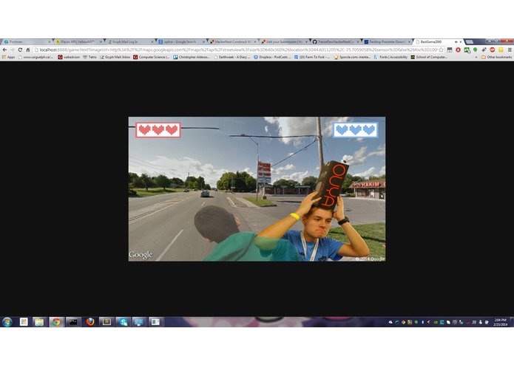Open the Christopher Alderso bookmark
The height and width of the screenshot is (365, 514).
pos(192,57)
